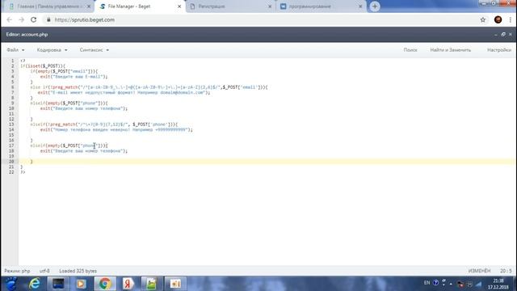Open the media player taskbar icon

(81, 284)
